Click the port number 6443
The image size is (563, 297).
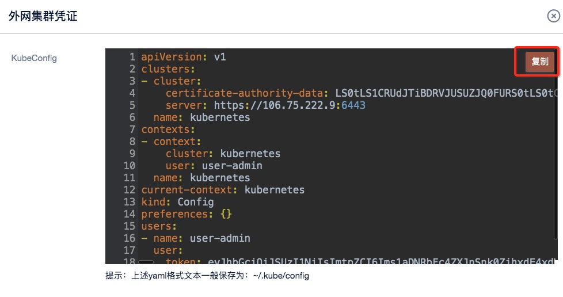point(353,105)
